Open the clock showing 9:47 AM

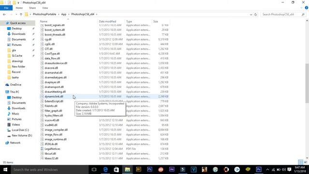click(300, 169)
